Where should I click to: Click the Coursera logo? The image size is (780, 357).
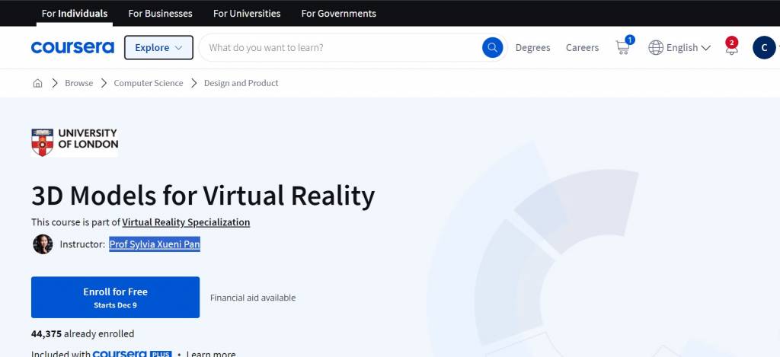72,47
